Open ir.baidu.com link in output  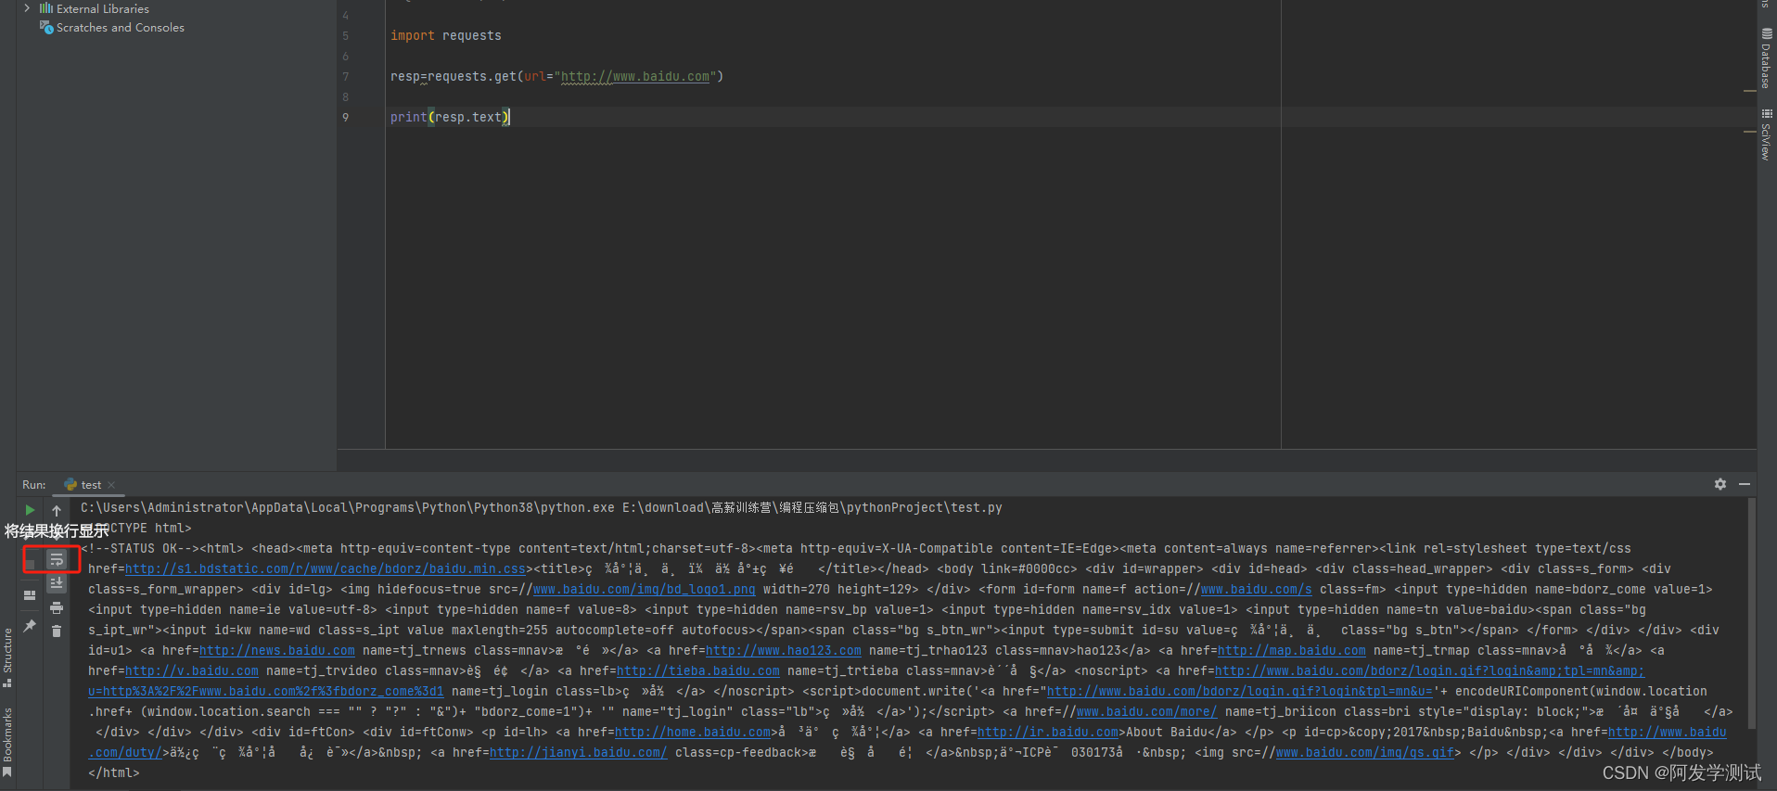[x=1048, y=733]
